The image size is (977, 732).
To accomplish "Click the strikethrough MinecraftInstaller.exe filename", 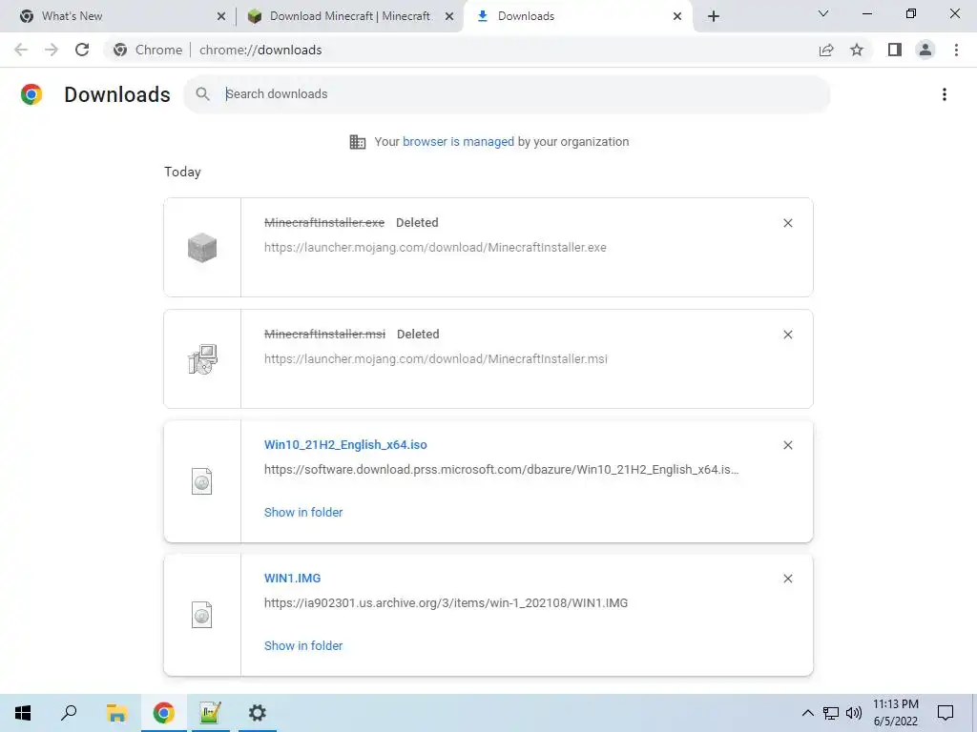I will (324, 222).
